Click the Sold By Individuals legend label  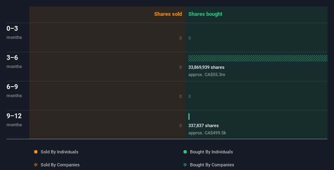click(x=59, y=152)
